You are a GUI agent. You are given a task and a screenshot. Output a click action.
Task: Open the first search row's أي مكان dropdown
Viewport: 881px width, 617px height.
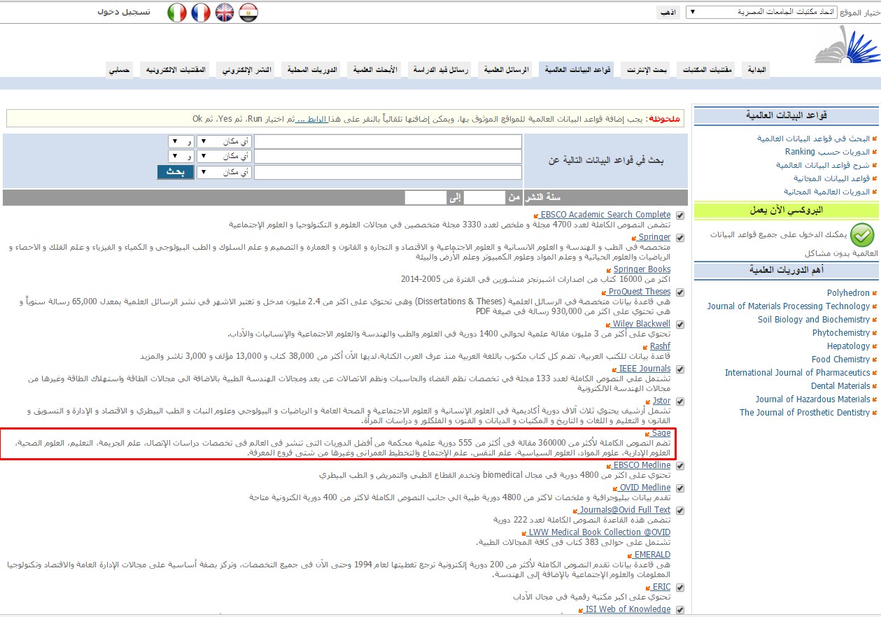pyautogui.click(x=224, y=141)
